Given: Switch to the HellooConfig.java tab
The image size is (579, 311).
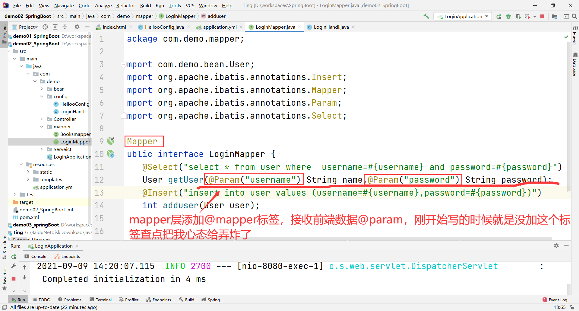Looking at the screenshot, I should (164, 27).
